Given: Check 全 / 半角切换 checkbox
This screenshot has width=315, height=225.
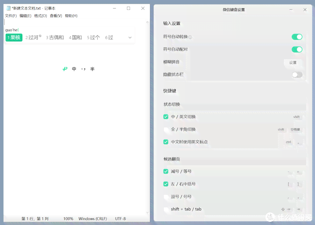Looking at the screenshot, I should point(166,129).
